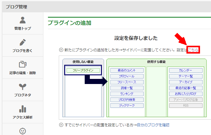Select the テーマ一覧 plugin item
The image size is (211, 135).
pyautogui.click(x=186, y=76)
